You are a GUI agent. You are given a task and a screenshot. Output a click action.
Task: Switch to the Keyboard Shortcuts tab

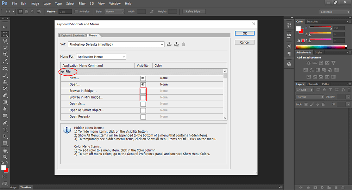click(x=73, y=36)
